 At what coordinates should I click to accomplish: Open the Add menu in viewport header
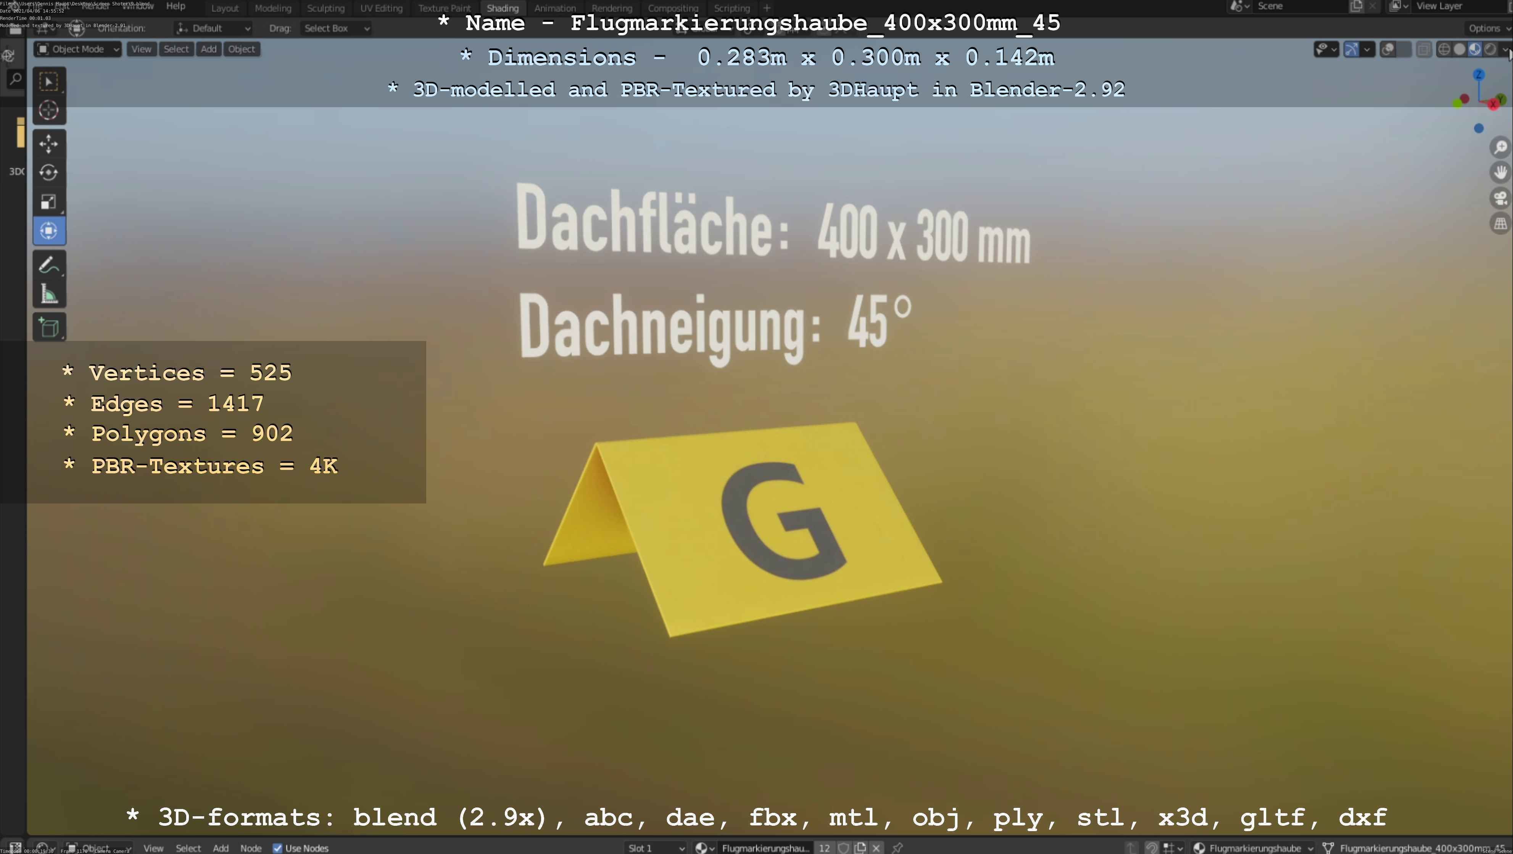pyautogui.click(x=208, y=49)
